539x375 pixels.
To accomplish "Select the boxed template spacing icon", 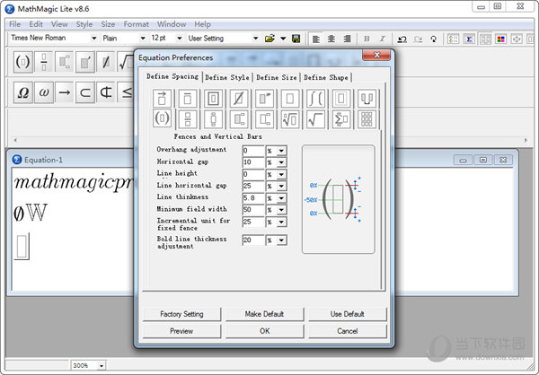I will coord(213,99).
